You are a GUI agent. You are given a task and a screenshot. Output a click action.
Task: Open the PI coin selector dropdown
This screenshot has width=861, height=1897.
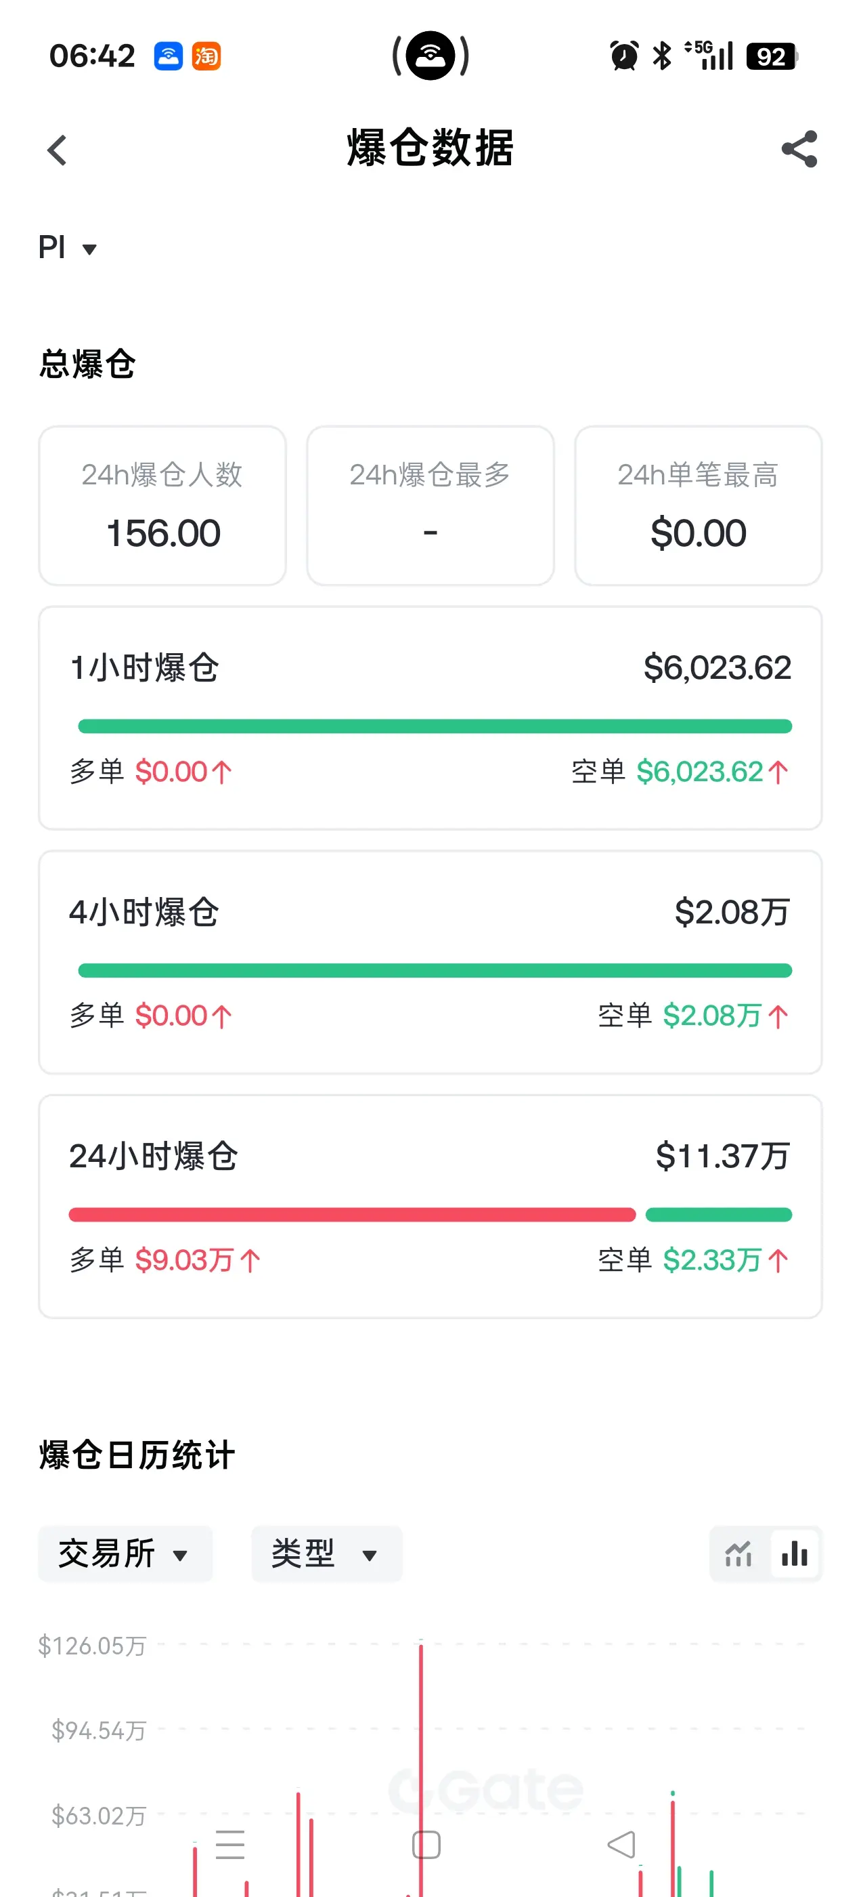68,247
